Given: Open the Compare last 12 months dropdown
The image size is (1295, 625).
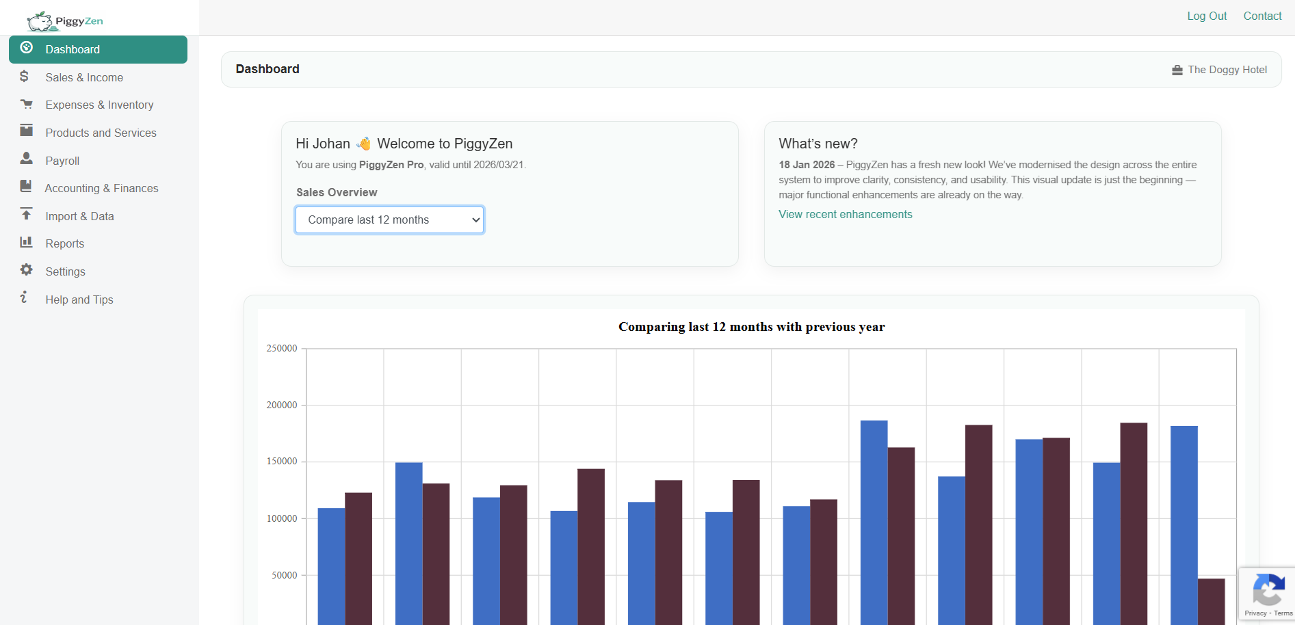Looking at the screenshot, I should click(389, 220).
